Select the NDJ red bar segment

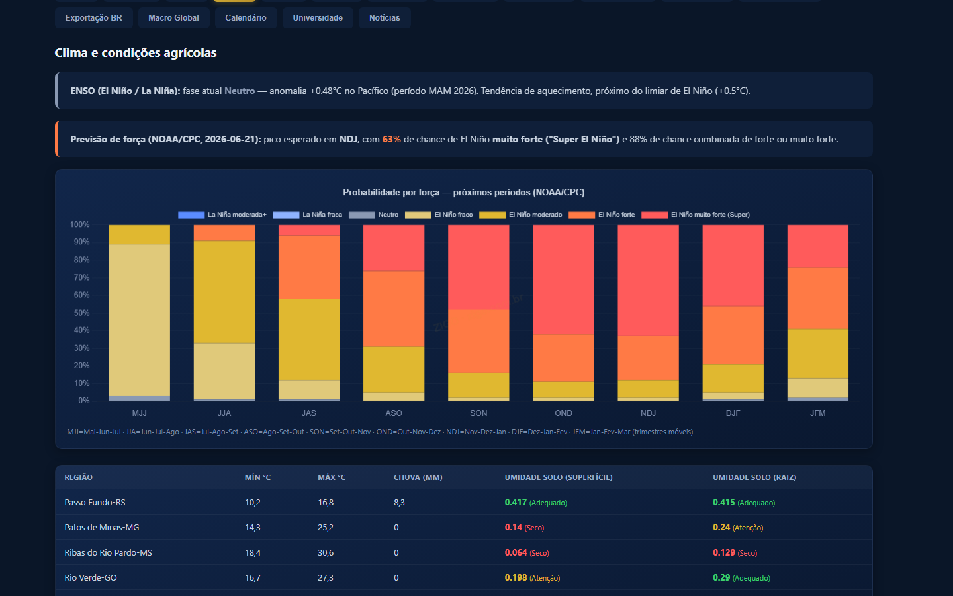649,281
